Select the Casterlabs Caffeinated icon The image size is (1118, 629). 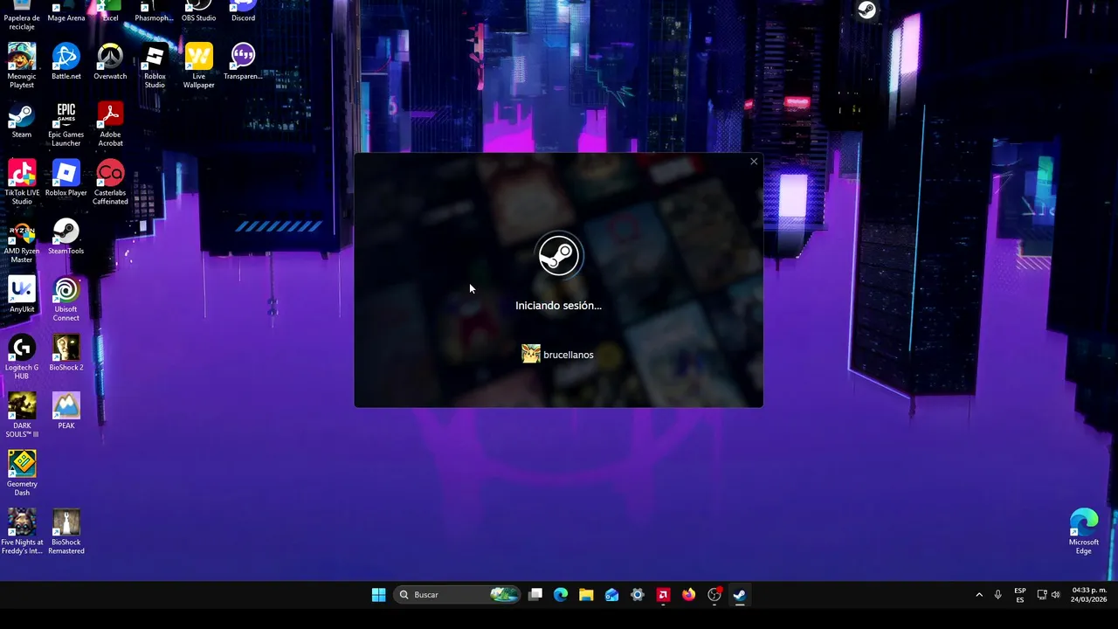coord(110,183)
